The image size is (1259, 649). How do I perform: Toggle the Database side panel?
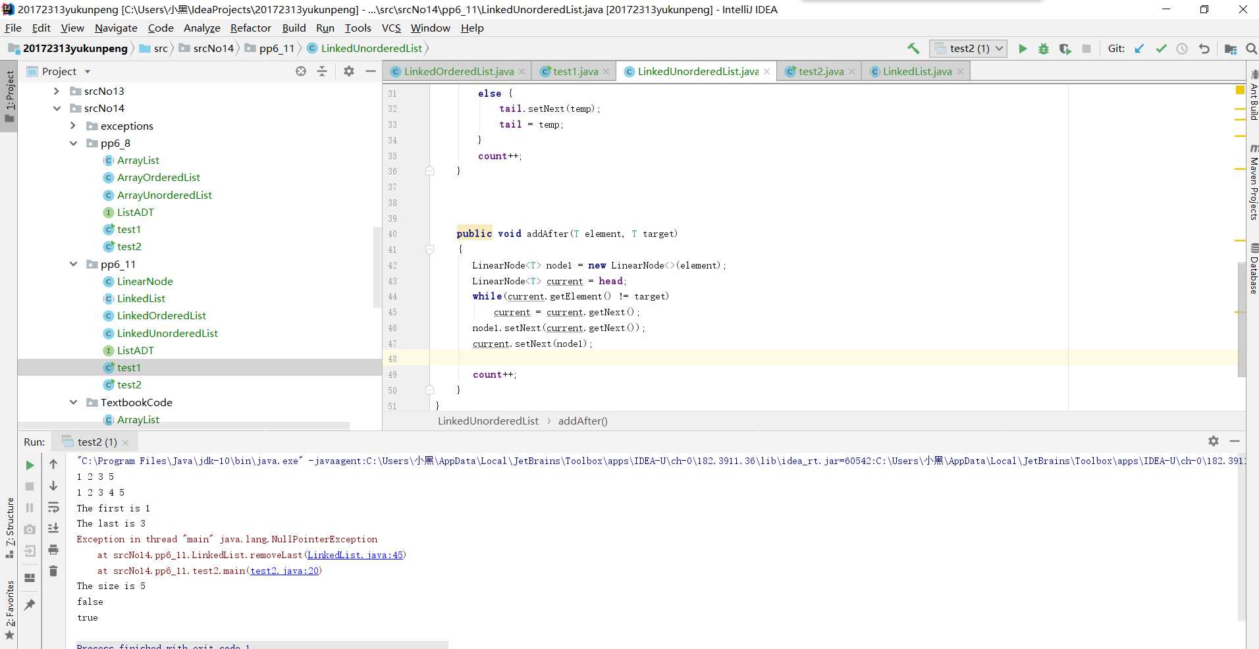[1253, 269]
